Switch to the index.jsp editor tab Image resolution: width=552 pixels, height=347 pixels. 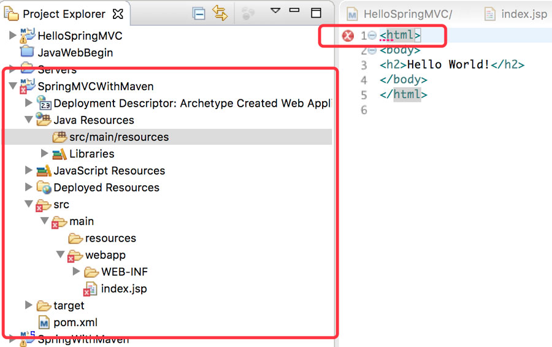(x=517, y=14)
